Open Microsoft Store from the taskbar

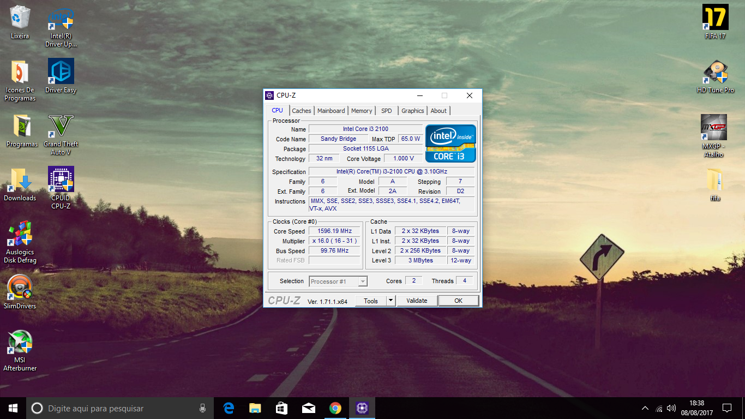coord(281,408)
